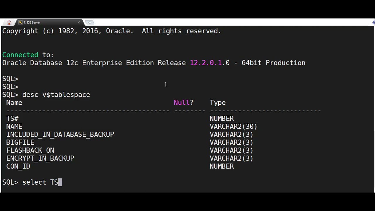Click the Null? column header
375x211 pixels.
[183, 103]
